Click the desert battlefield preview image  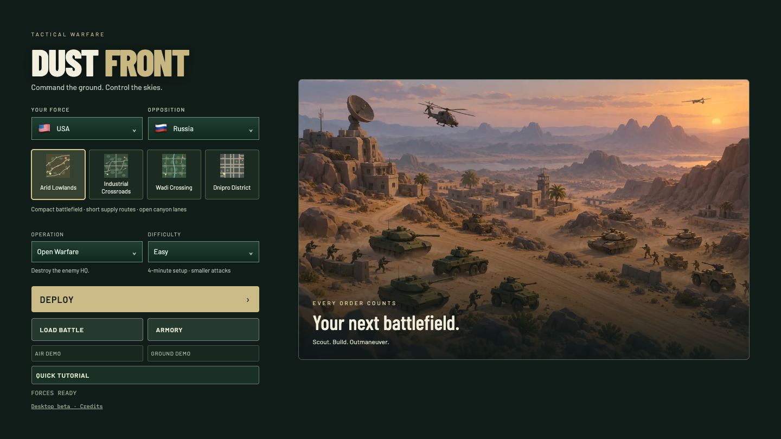click(524, 219)
